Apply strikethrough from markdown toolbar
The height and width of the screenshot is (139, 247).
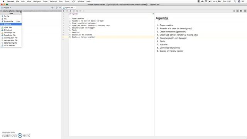(x=67, y=11)
